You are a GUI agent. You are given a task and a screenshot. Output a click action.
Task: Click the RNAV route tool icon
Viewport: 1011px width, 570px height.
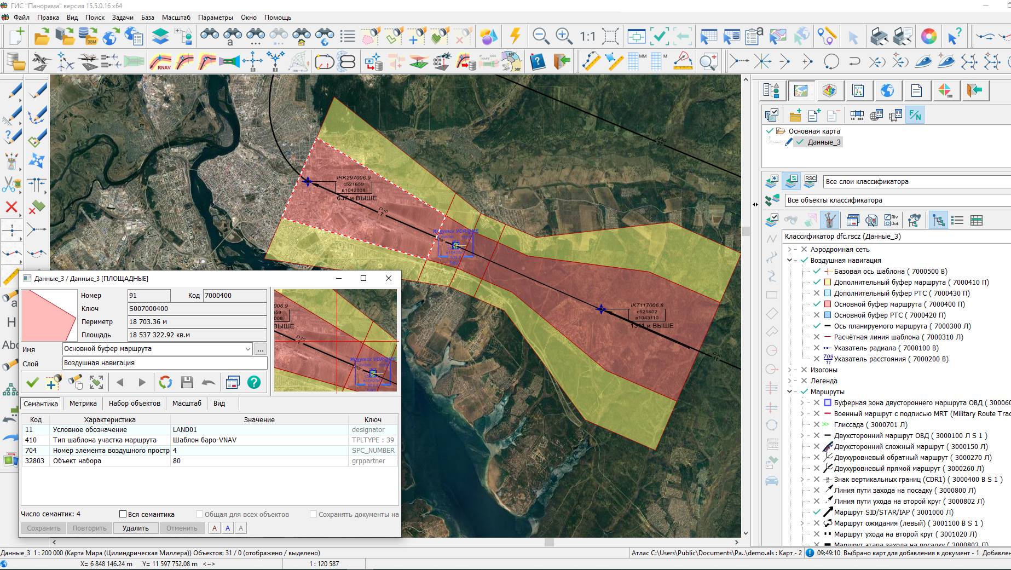click(x=161, y=61)
